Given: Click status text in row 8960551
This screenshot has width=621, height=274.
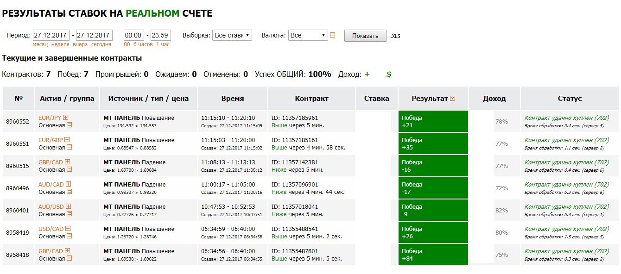Looking at the screenshot, I should (567, 140).
